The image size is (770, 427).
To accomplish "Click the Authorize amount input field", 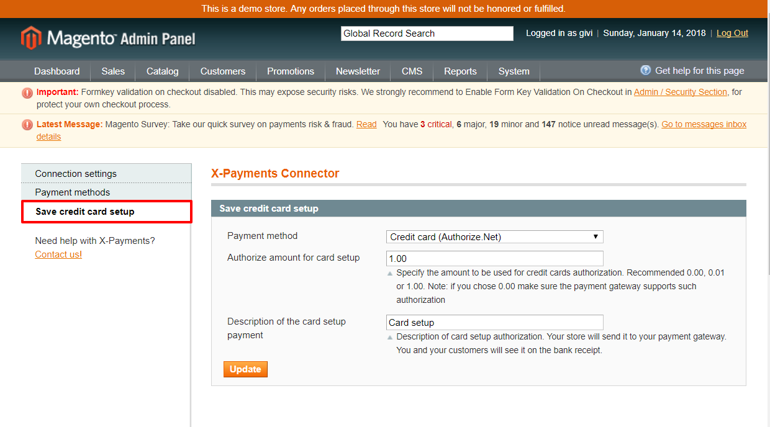I will point(494,258).
